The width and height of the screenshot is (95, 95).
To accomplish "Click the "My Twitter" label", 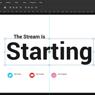I will coord(18,74).
